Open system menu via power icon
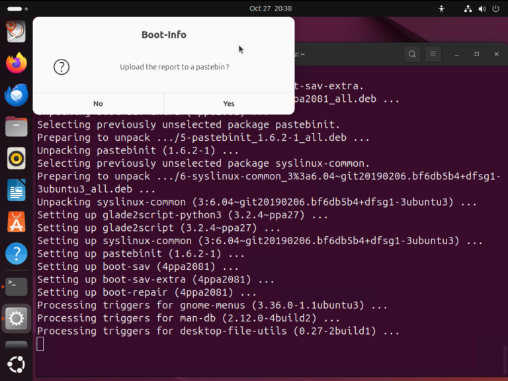508x381 pixels. point(495,9)
